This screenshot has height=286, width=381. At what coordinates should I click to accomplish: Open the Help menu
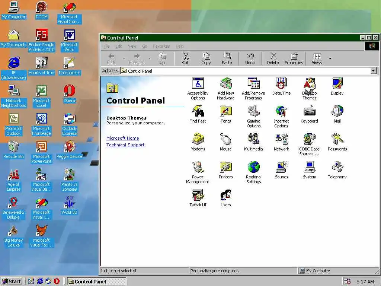pos(180,46)
